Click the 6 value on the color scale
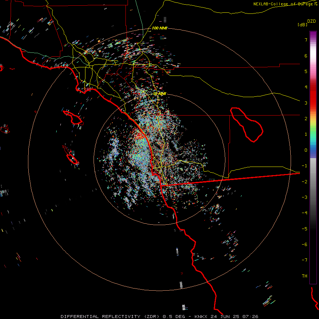The width and height of the screenshot is (319, 319). tap(306, 56)
